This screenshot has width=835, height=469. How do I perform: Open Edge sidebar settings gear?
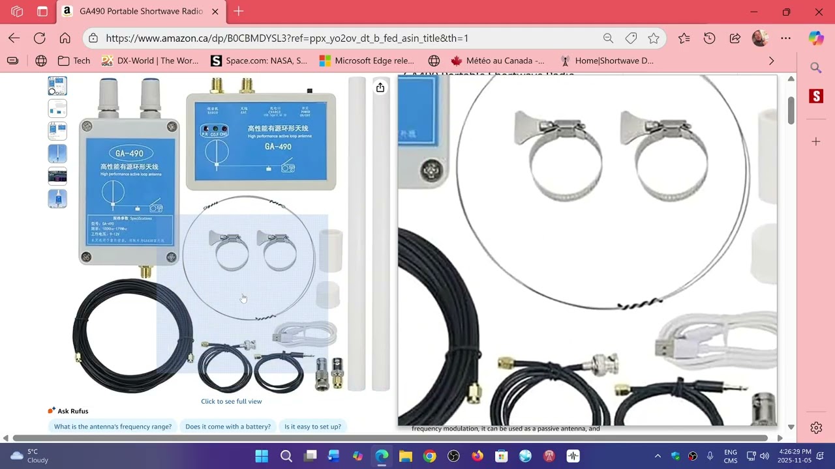(x=816, y=428)
